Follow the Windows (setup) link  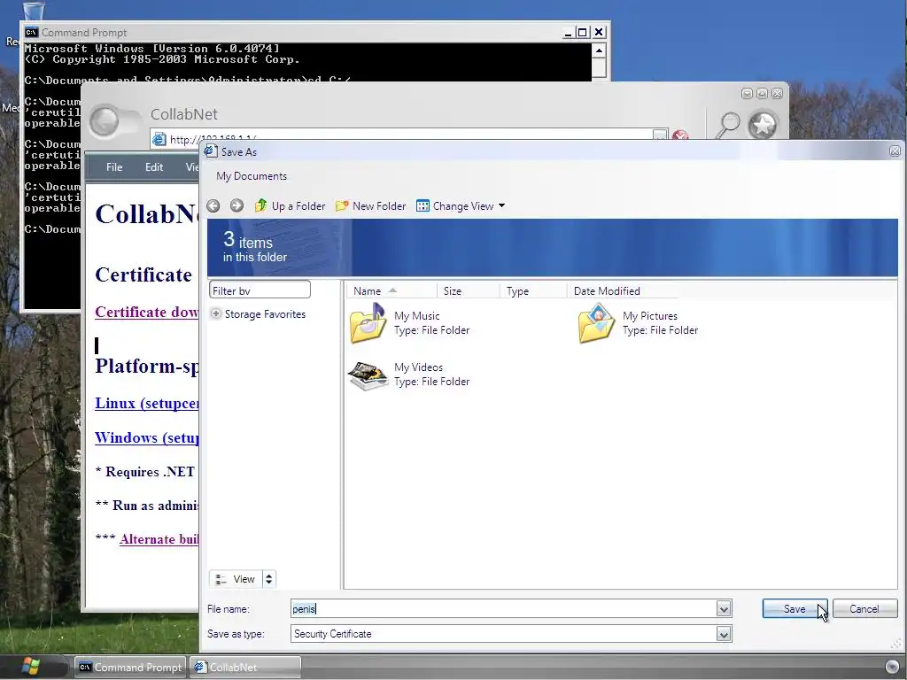(x=147, y=437)
